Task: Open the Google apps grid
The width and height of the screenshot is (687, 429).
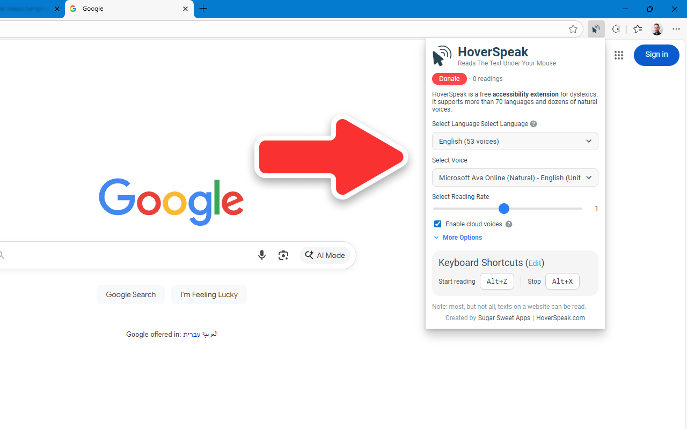Action: (x=619, y=55)
